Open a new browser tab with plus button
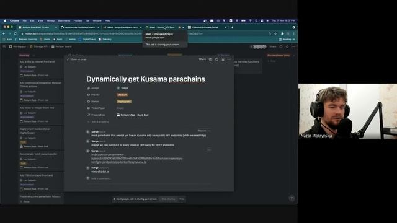This screenshot has height=223, width=397. coord(232,27)
